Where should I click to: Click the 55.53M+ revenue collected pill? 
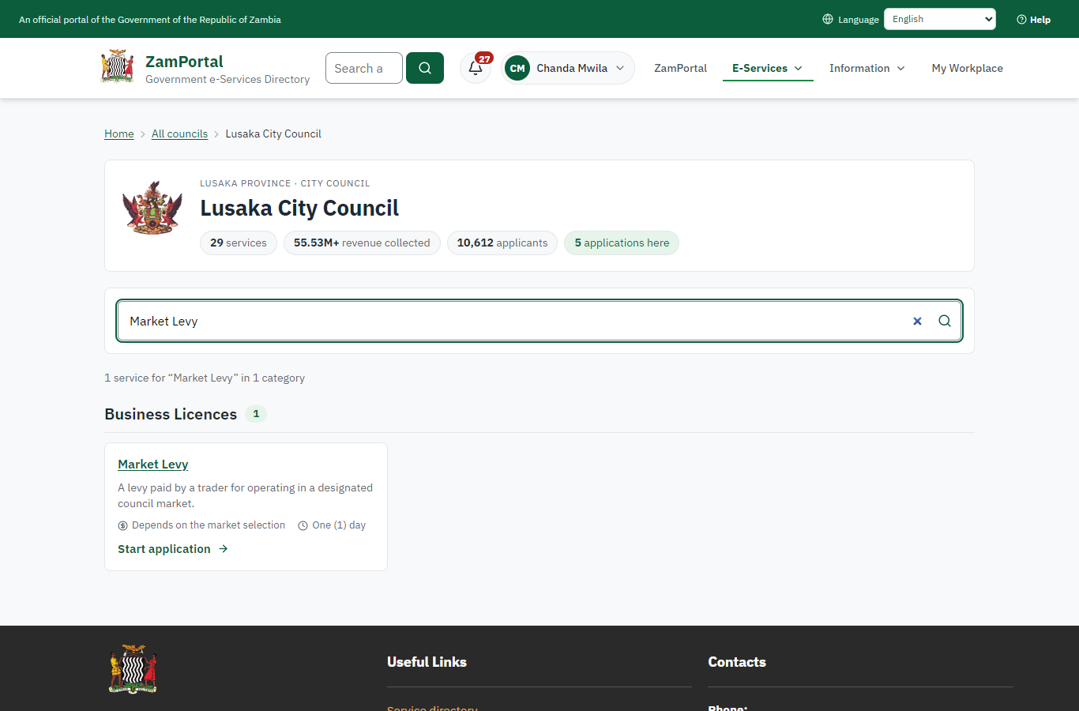tap(362, 243)
